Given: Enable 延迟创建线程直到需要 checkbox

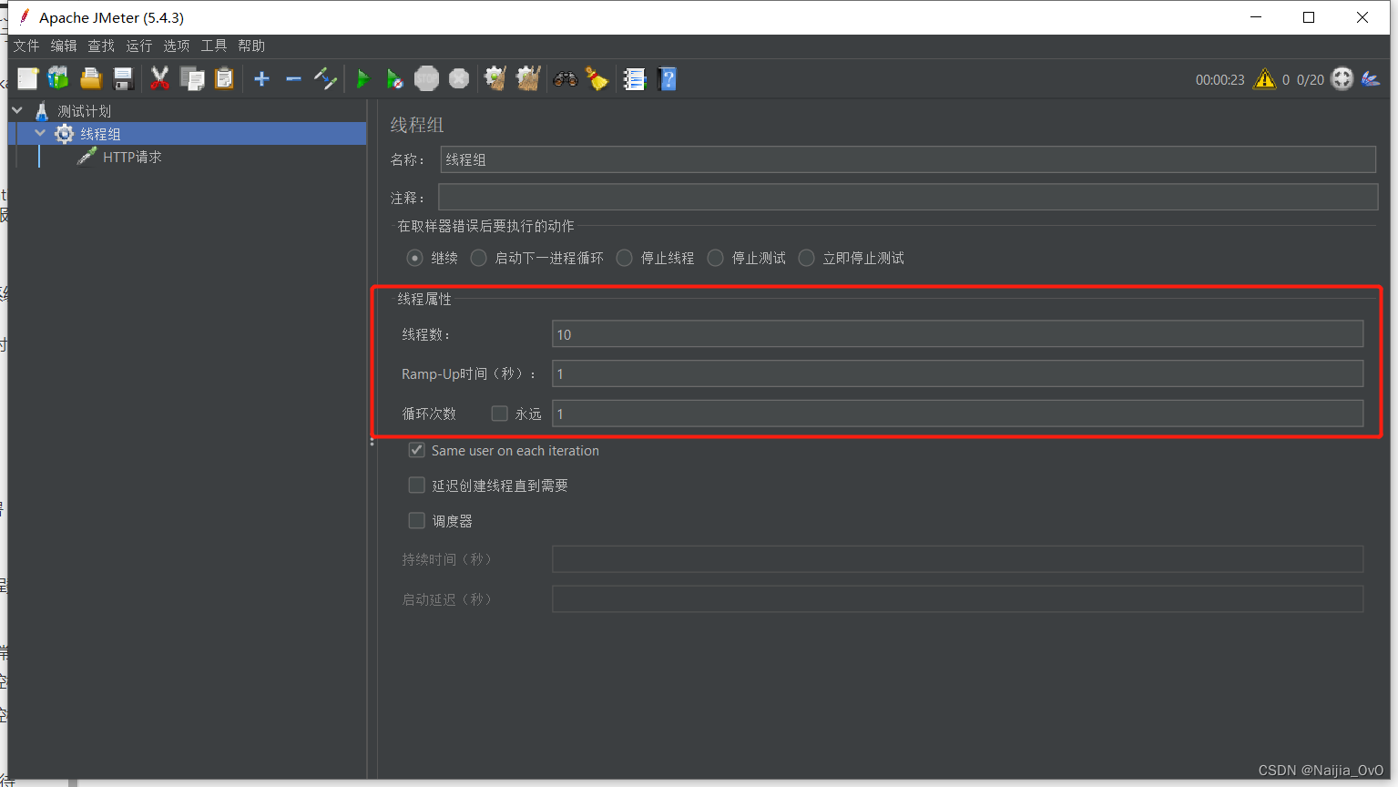Looking at the screenshot, I should pyautogui.click(x=416, y=485).
